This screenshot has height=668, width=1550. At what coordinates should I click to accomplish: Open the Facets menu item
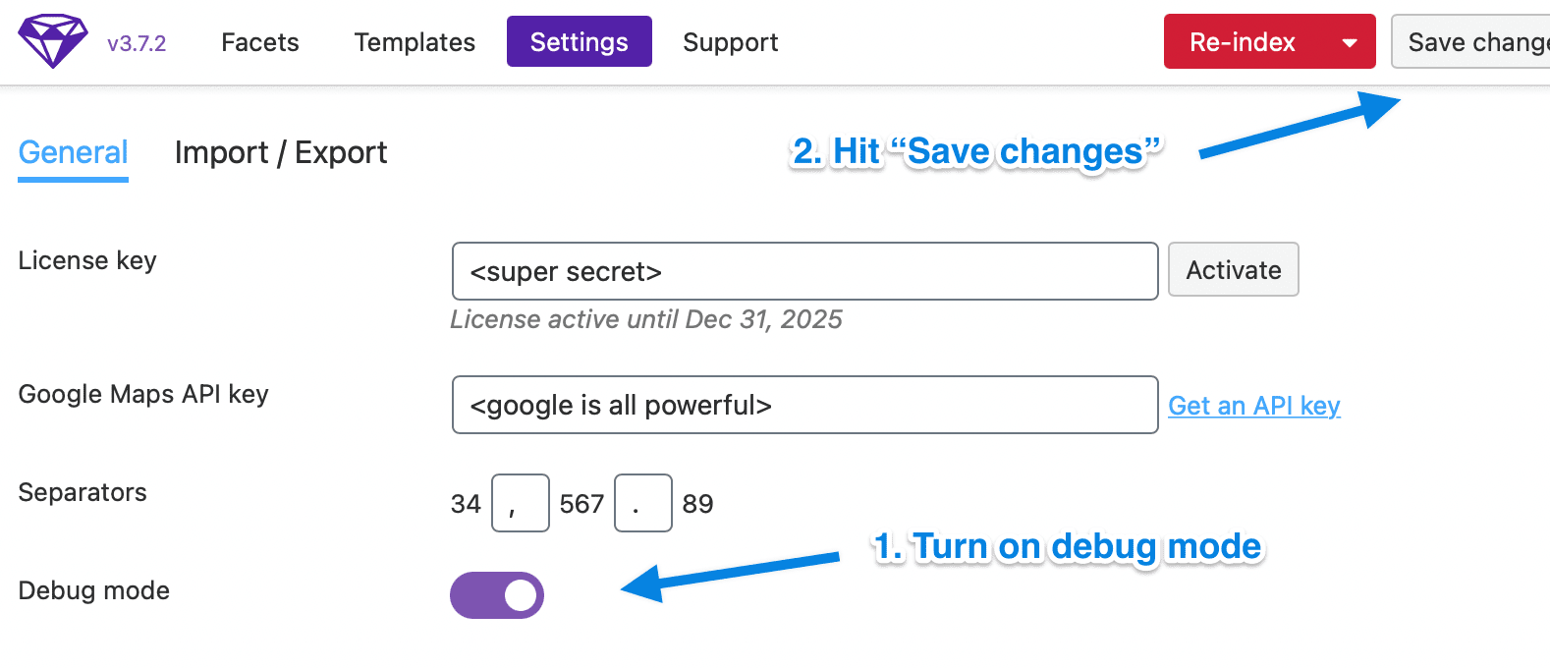tap(260, 42)
